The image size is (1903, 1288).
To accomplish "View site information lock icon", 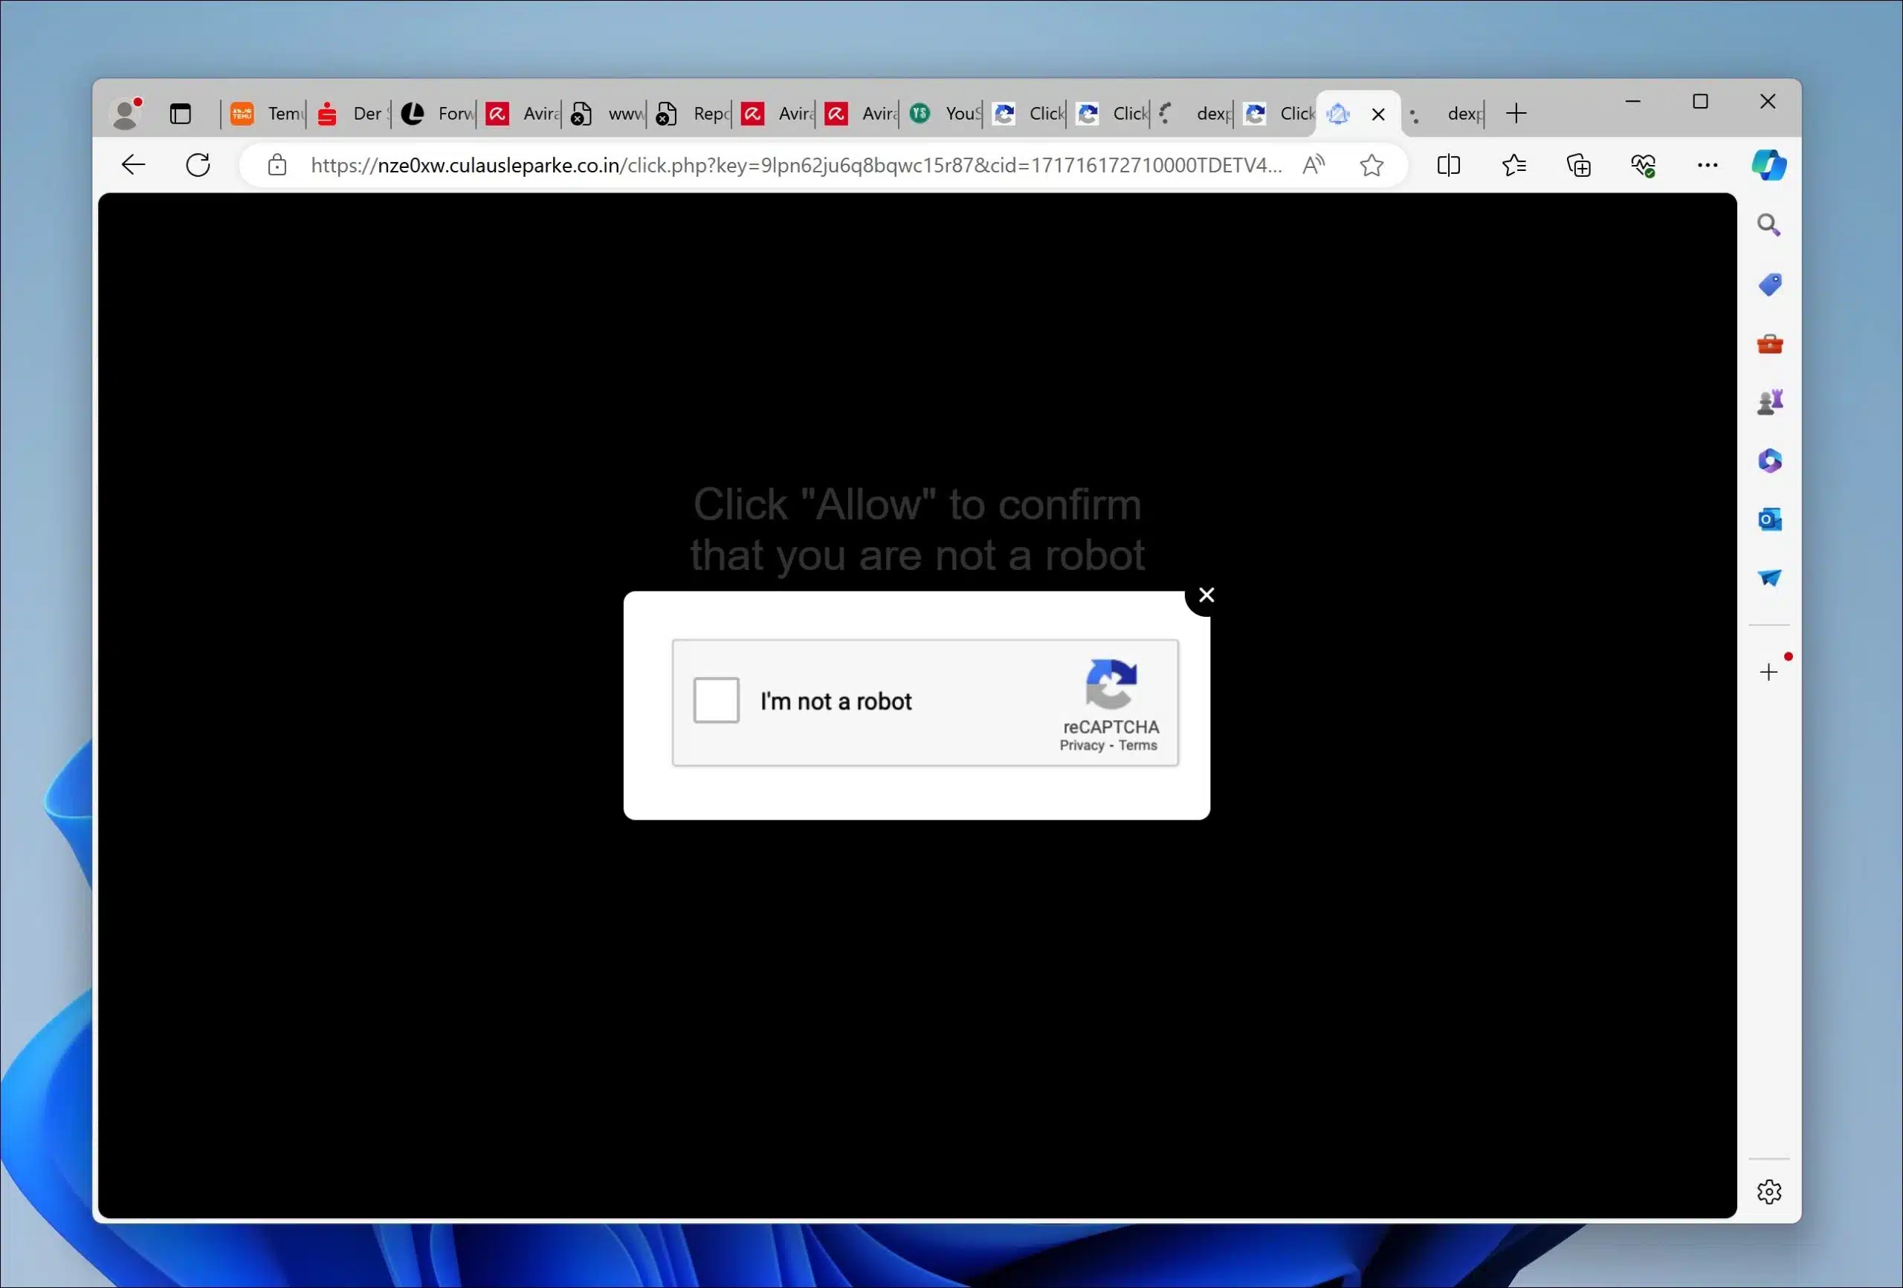I will point(277,166).
